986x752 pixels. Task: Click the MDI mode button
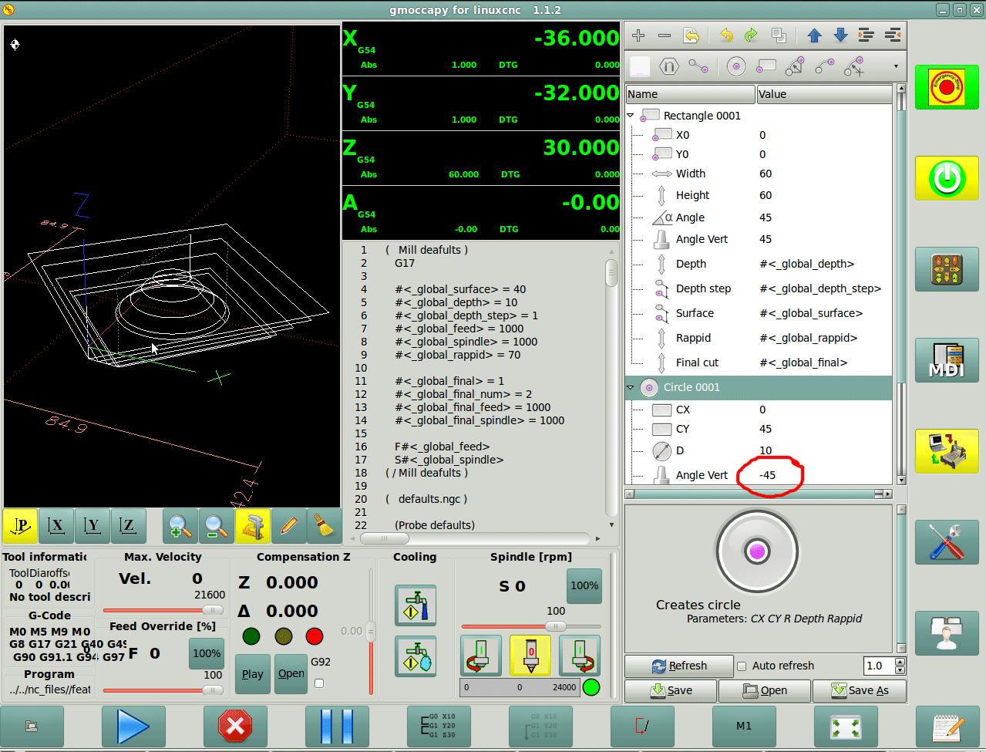(946, 360)
